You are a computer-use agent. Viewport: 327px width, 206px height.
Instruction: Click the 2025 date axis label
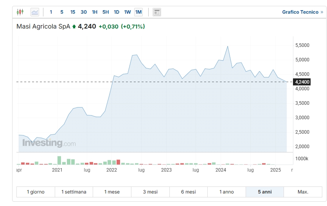(275, 170)
